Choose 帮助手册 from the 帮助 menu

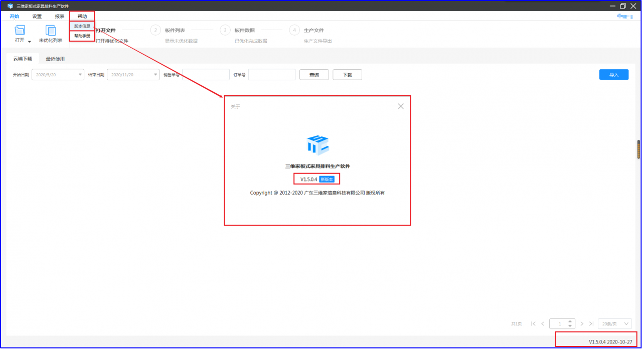coord(82,36)
